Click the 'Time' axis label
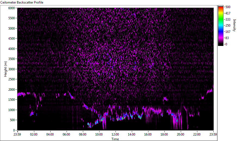This screenshot has width=237, height=141. (x=115, y=139)
